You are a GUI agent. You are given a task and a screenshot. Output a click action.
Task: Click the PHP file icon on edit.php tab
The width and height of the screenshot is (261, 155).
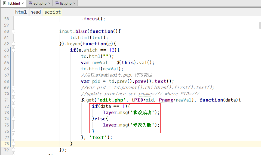pos(31,3)
